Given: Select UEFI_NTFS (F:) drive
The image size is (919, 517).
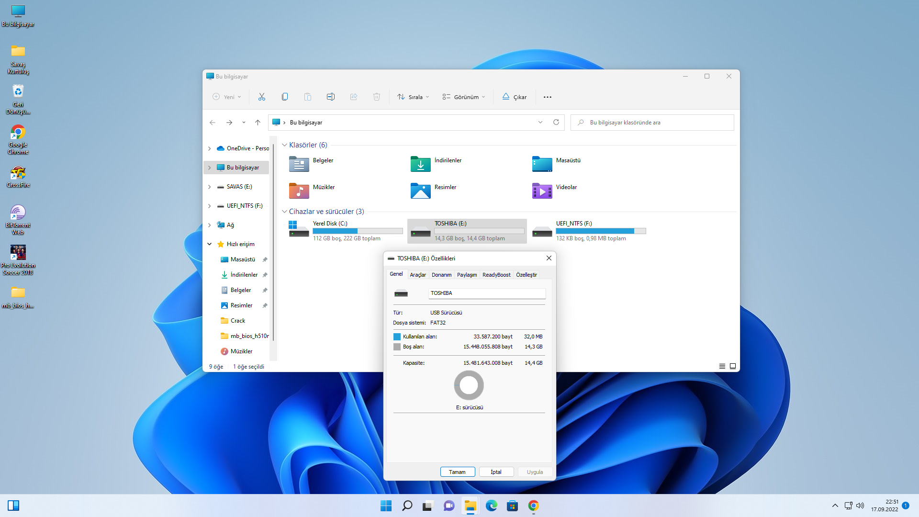Looking at the screenshot, I should pos(589,231).
